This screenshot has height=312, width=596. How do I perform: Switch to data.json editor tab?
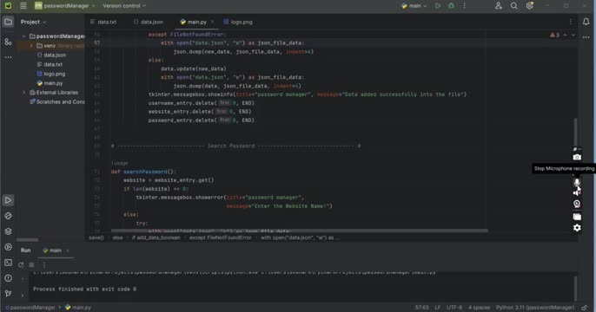pos(149,22)
